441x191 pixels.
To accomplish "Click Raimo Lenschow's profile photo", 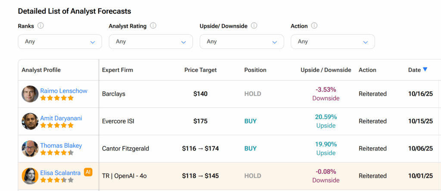I will point(30,94).
